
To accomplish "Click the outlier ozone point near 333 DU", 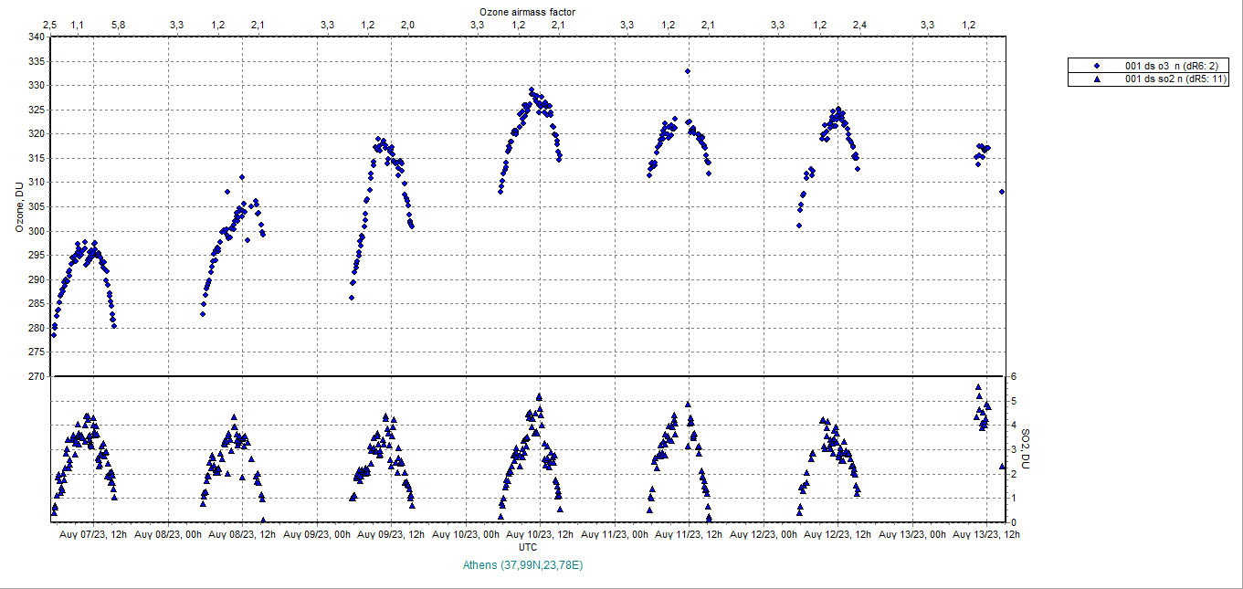I will 688,71.
